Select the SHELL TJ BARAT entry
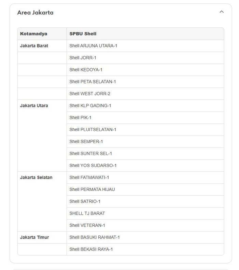 pyautogui.click(x=87, y=213)
